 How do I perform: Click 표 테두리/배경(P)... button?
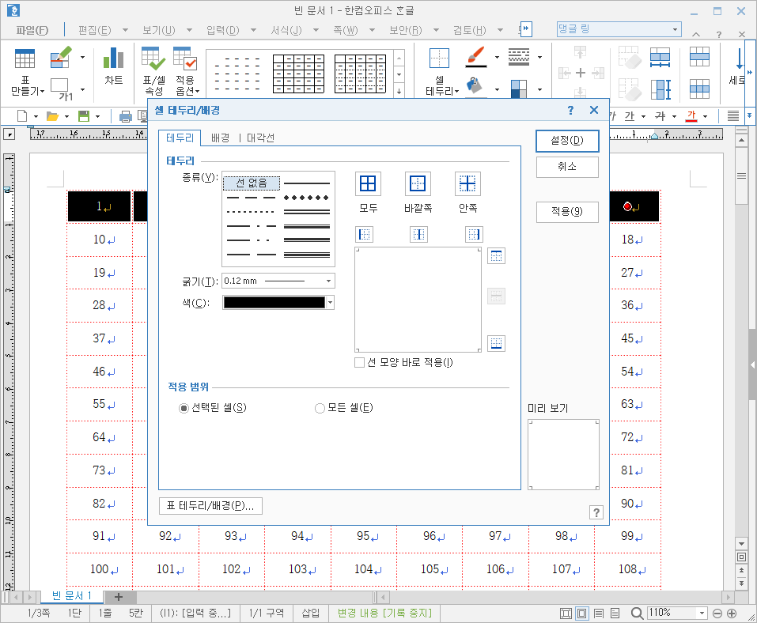click(x=210, y=506)
